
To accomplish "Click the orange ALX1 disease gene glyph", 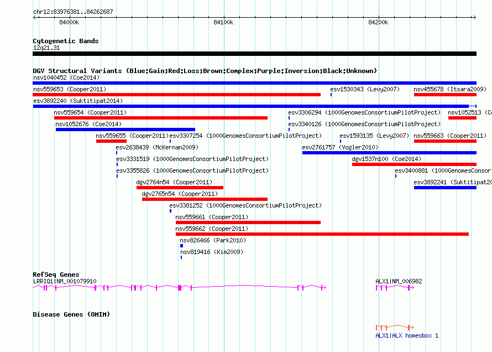I will point(395,328).
